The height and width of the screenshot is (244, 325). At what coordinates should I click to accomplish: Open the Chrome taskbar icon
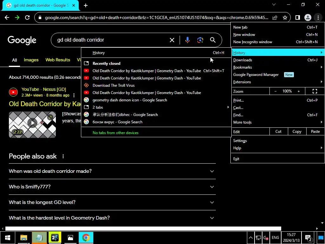click(86, 238)
